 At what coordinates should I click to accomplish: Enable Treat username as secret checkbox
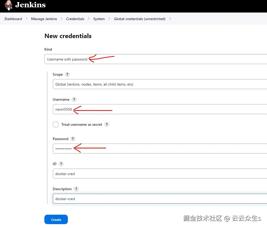coord(56,124)
